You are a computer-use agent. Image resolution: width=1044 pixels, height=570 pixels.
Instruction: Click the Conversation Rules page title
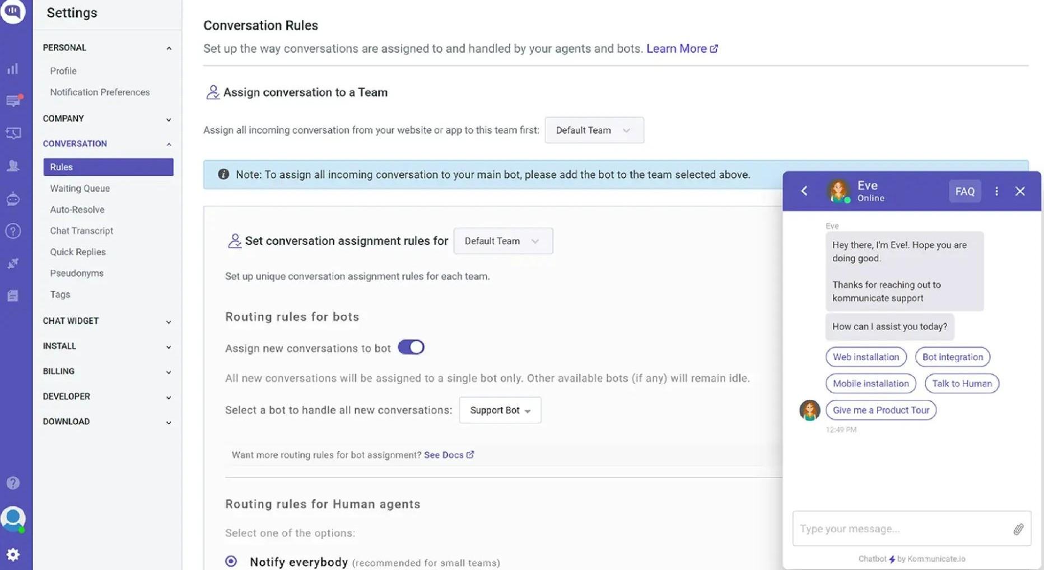point(260,25)
